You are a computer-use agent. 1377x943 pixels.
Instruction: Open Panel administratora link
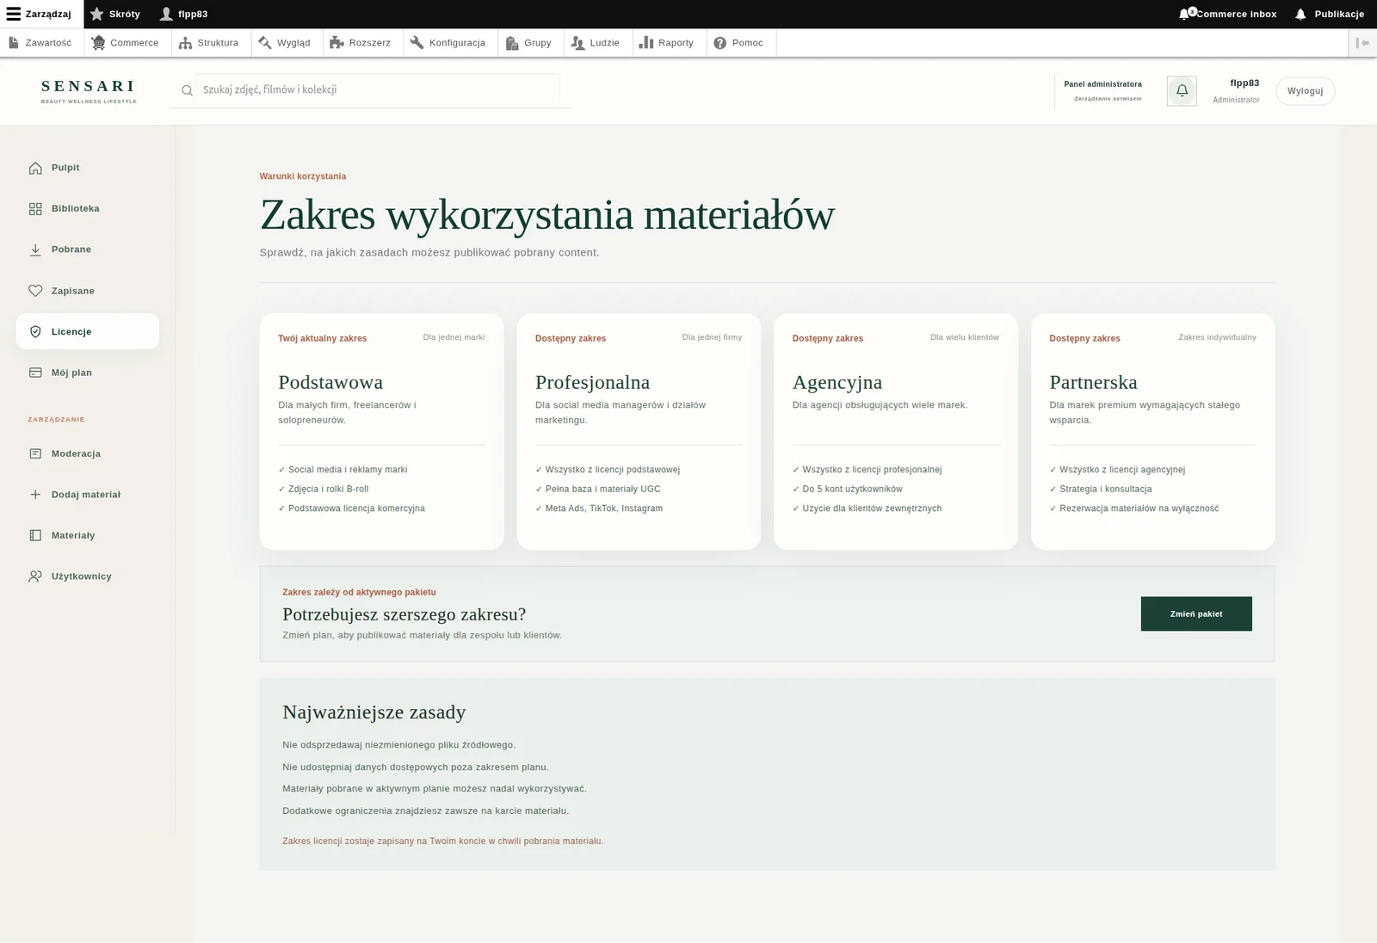(1102, 84)
